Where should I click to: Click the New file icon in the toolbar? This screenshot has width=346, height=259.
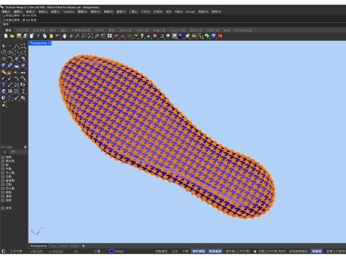(x=6, y=36)
